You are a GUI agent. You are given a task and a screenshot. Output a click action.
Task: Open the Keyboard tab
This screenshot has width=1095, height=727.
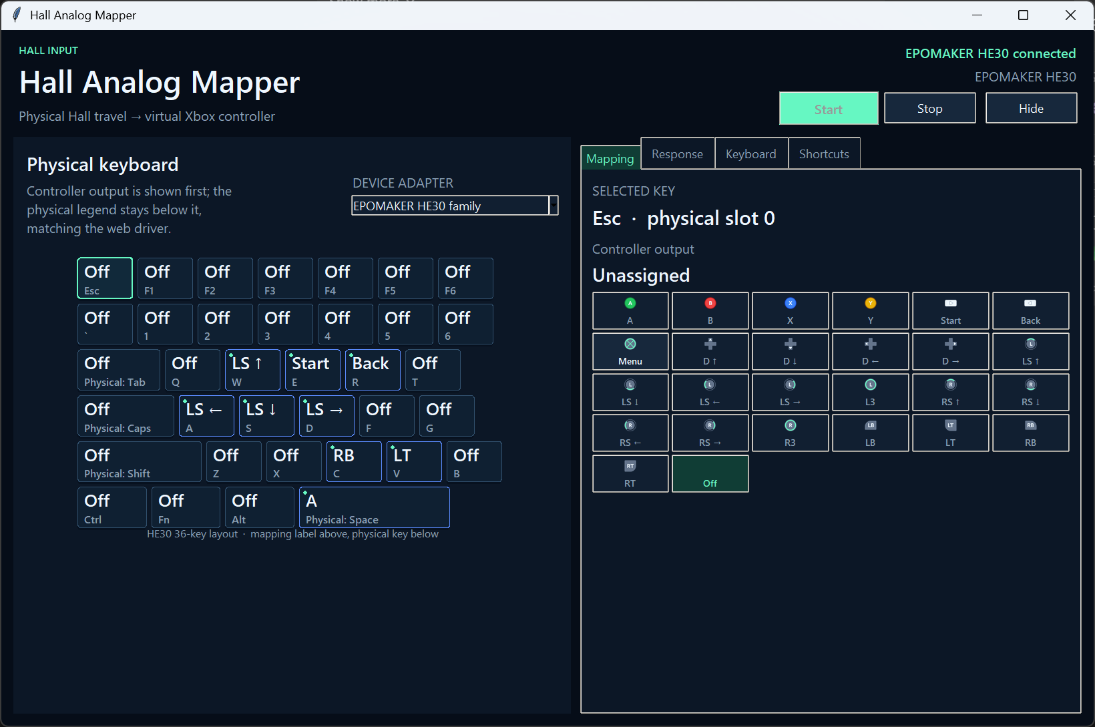(751, 154)
